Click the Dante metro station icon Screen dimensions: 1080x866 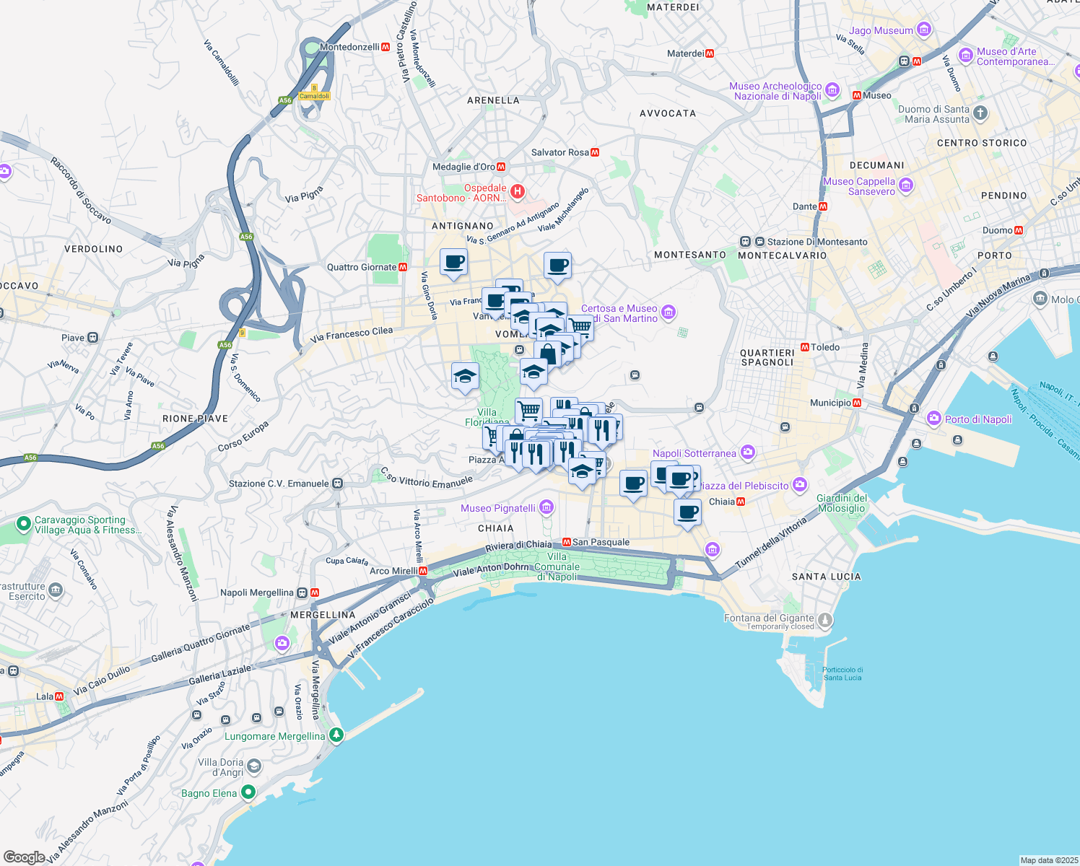[823, 206]
